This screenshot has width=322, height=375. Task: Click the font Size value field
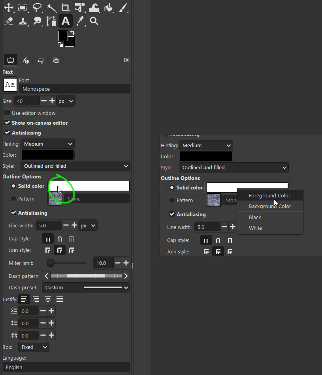[26, 101]
